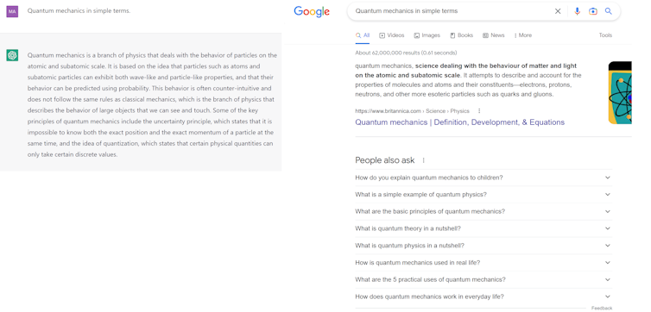
Task: Clear the search box with X icon
Action: click(x=558, y=11)
